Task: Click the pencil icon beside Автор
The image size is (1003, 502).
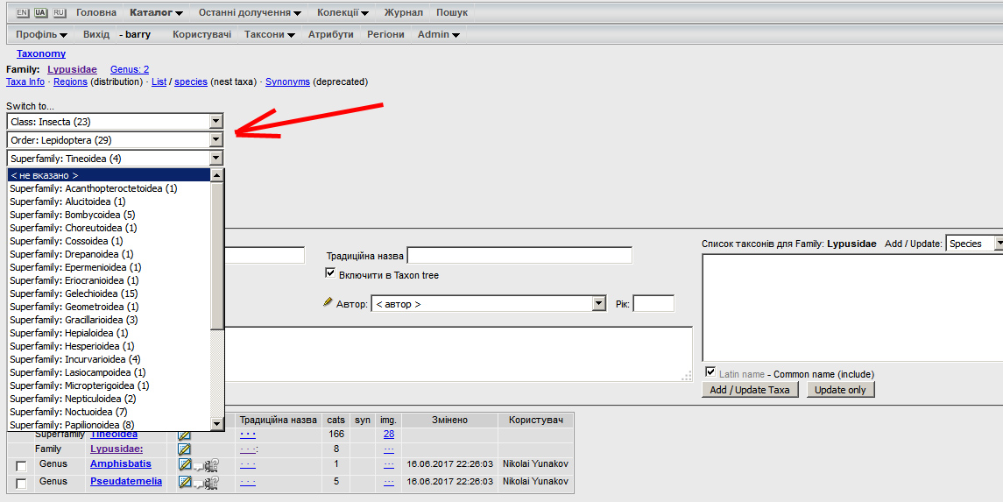Action: (x=328, y=303)
